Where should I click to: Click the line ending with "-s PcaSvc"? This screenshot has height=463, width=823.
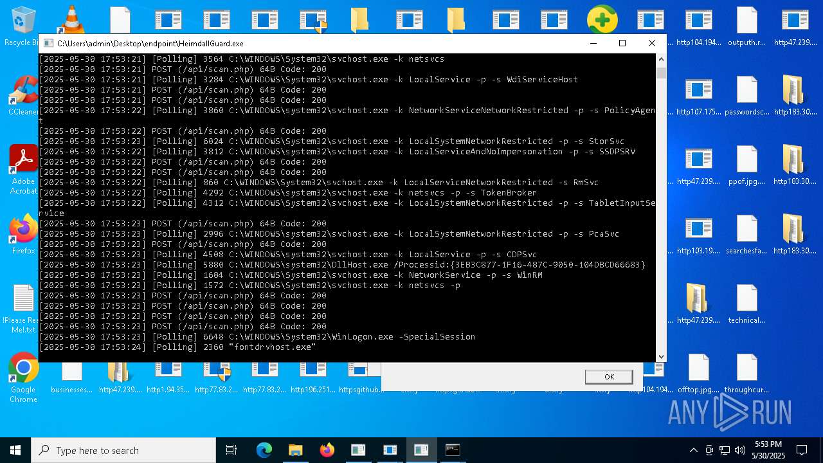click(329, 234)
